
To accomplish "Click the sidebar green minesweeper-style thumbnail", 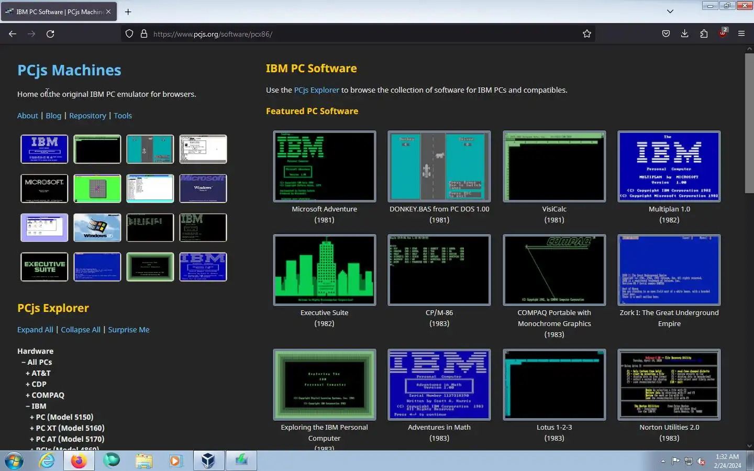I will click(x=97, y=188).
